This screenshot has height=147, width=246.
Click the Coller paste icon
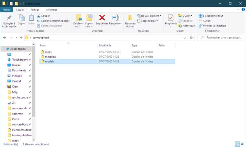[31, 20]
